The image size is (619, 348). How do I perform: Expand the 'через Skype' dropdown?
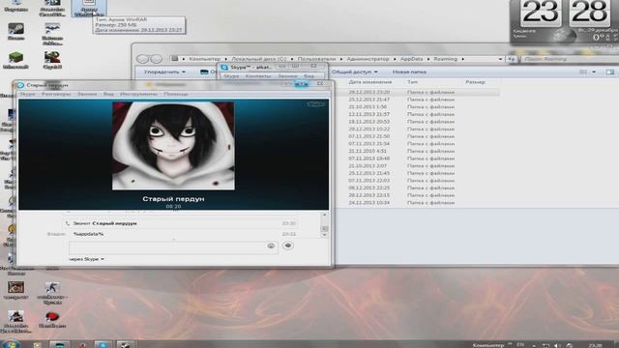86,259
